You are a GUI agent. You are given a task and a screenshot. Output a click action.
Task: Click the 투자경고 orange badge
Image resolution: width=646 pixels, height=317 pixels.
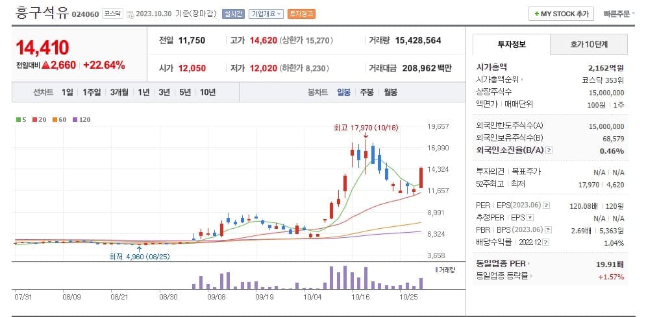(x=301, y=14)
